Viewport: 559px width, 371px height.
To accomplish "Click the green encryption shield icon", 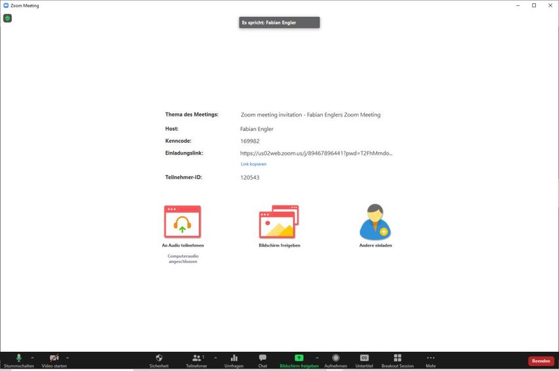I will (7, 18).
